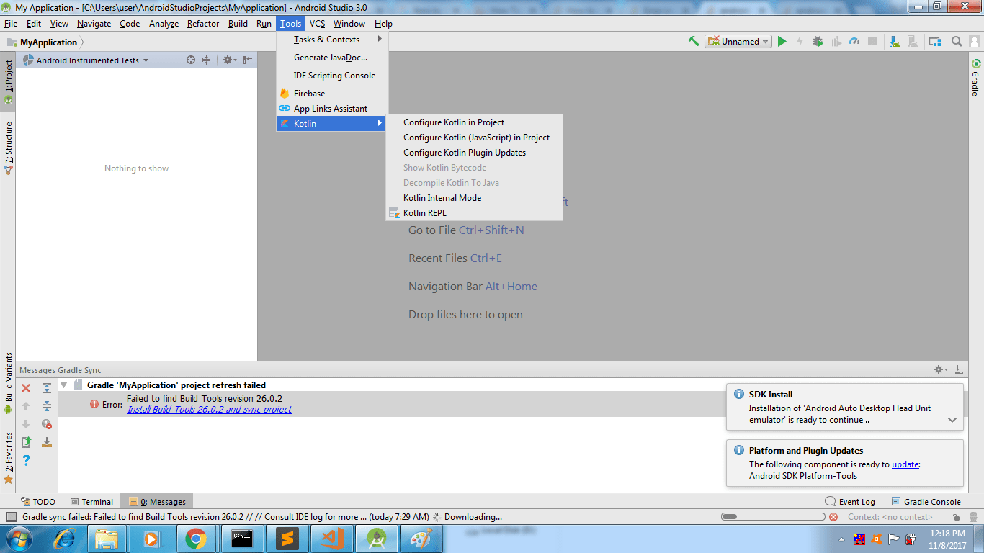Select Kotlin Internal Mode
Image resolution: width=984 pixels, height=553 pixels.
(474, 198)
